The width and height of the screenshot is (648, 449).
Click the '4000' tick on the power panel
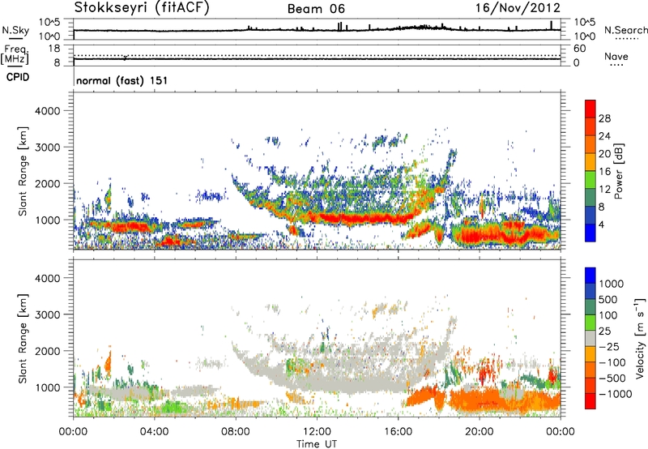[x=47, y=111]
